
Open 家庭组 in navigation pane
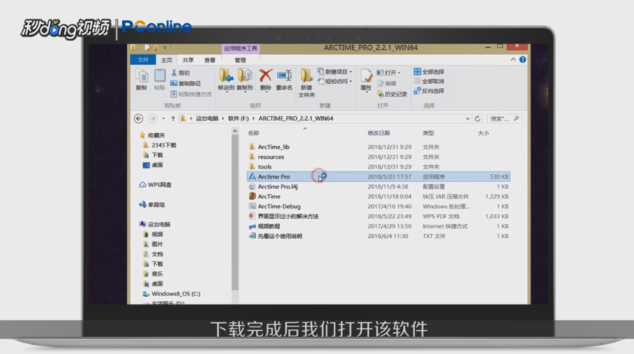[x=152, y=205]
